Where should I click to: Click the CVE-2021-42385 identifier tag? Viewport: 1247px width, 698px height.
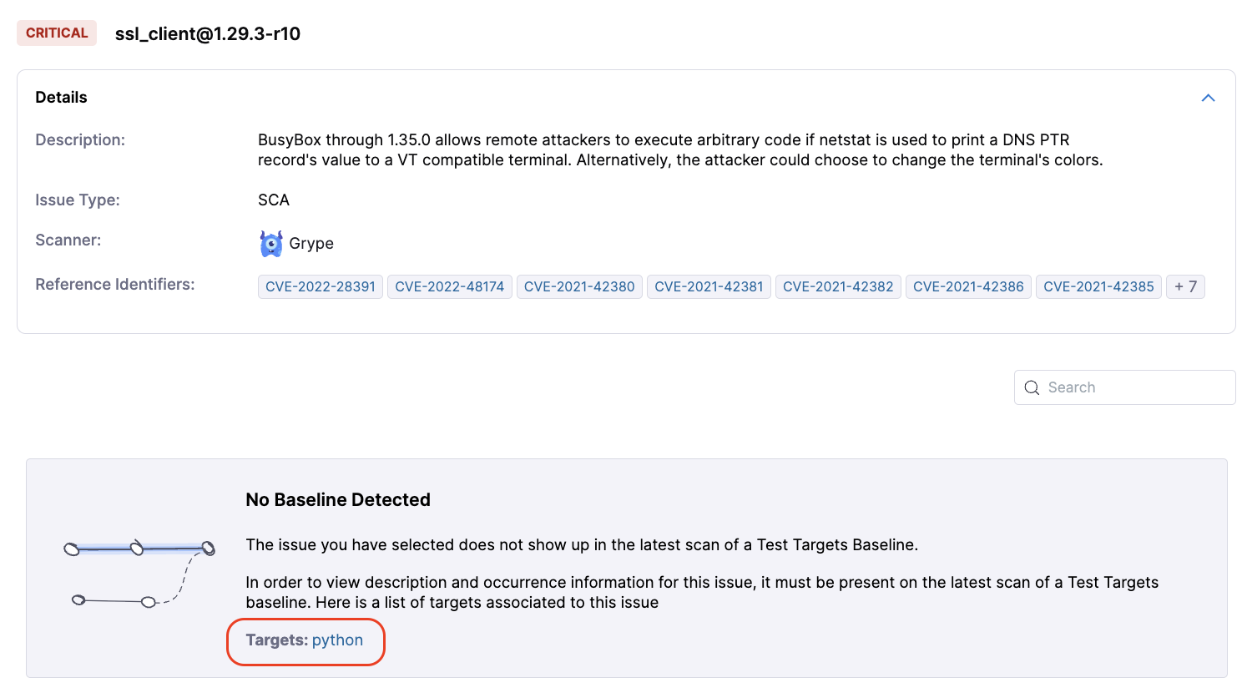pyautogui.click(x=1098, y=286)
